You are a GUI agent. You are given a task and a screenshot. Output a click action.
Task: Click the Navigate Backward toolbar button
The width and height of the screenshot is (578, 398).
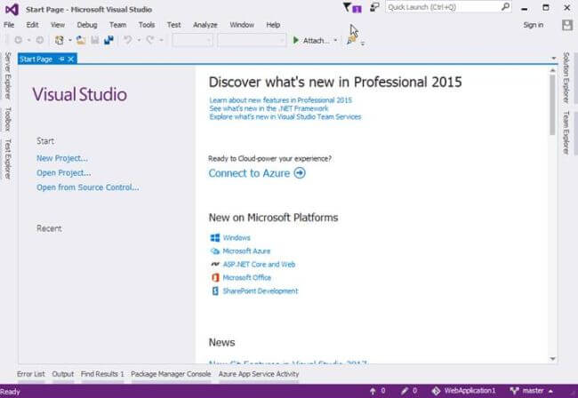coord(18,40)
